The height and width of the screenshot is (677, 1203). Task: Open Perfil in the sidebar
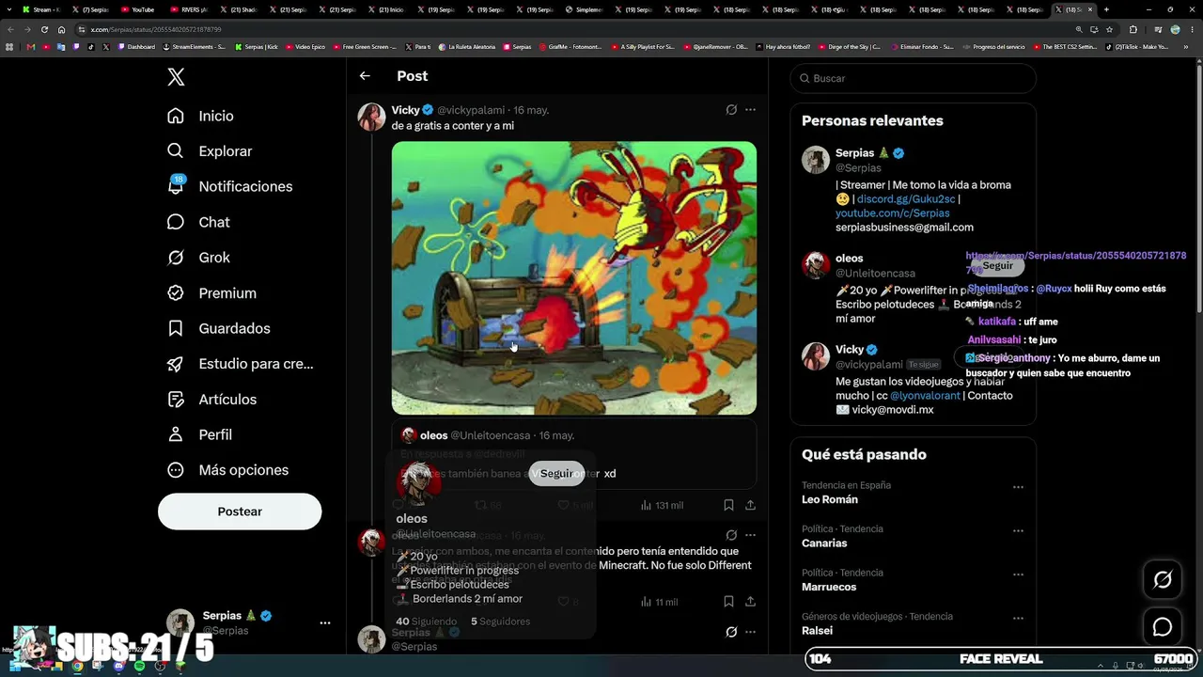(199, 434)
